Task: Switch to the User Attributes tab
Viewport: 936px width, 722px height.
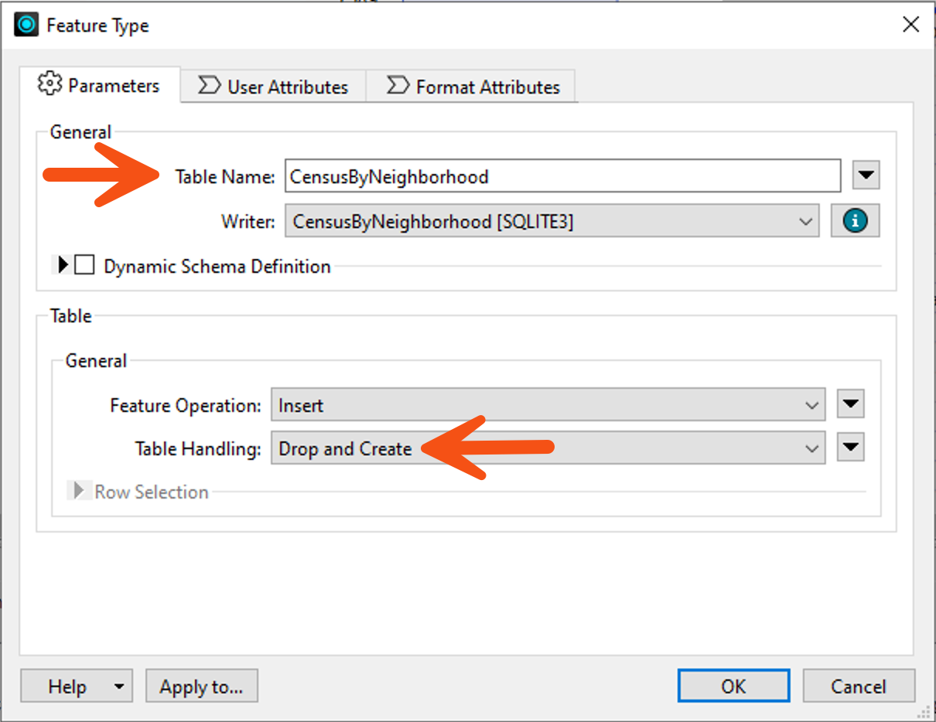Action: coord(275,86)
